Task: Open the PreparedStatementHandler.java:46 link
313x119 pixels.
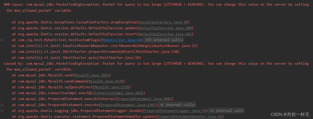Action: [x=190, y=117]
